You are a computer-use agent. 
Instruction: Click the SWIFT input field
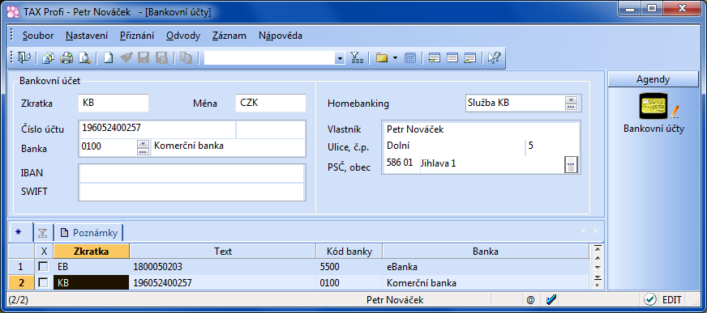coord(191,192)
